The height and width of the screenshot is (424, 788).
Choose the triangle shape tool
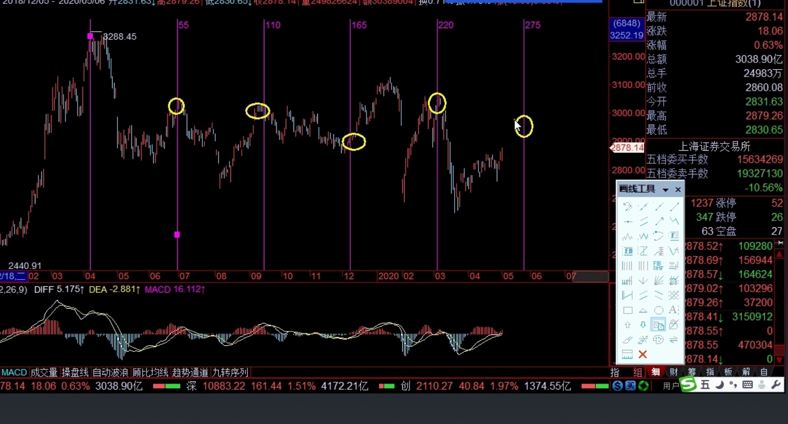pos(643,310)
